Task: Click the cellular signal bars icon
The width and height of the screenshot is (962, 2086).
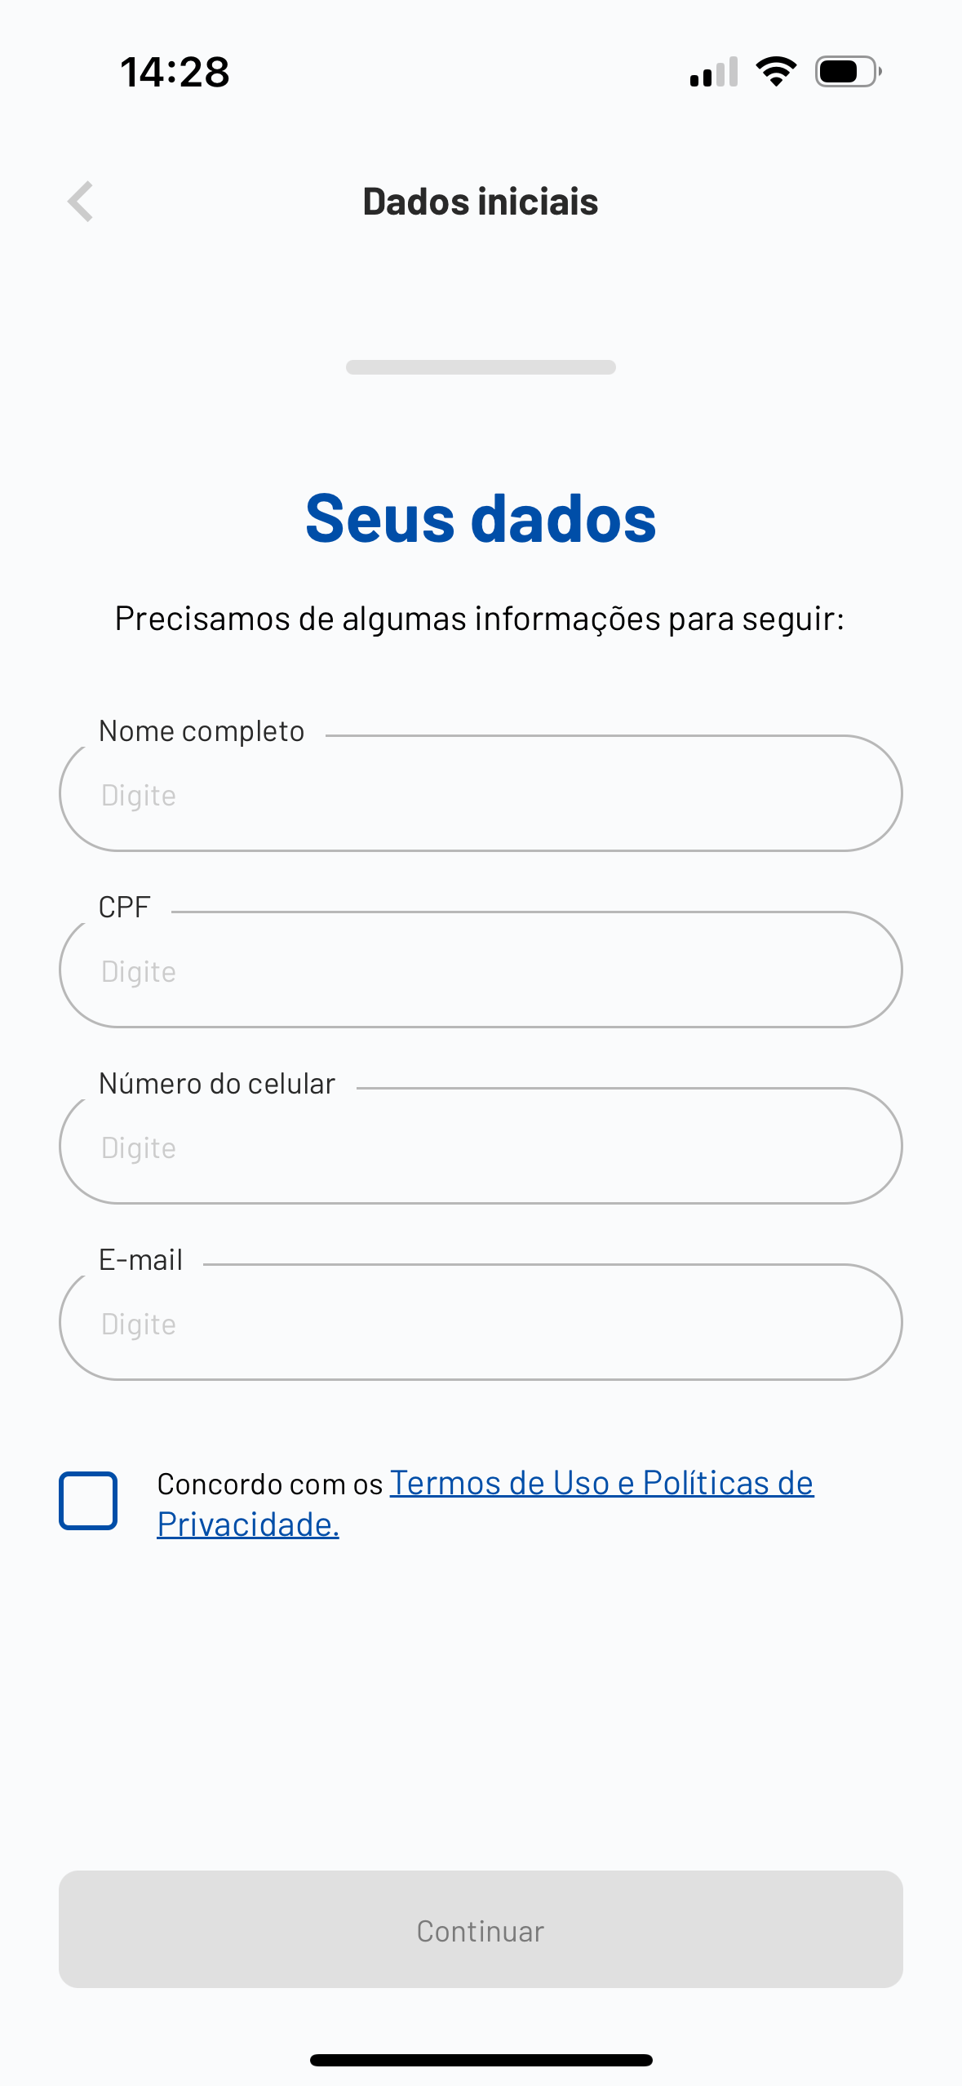Action: click(713, 72)
